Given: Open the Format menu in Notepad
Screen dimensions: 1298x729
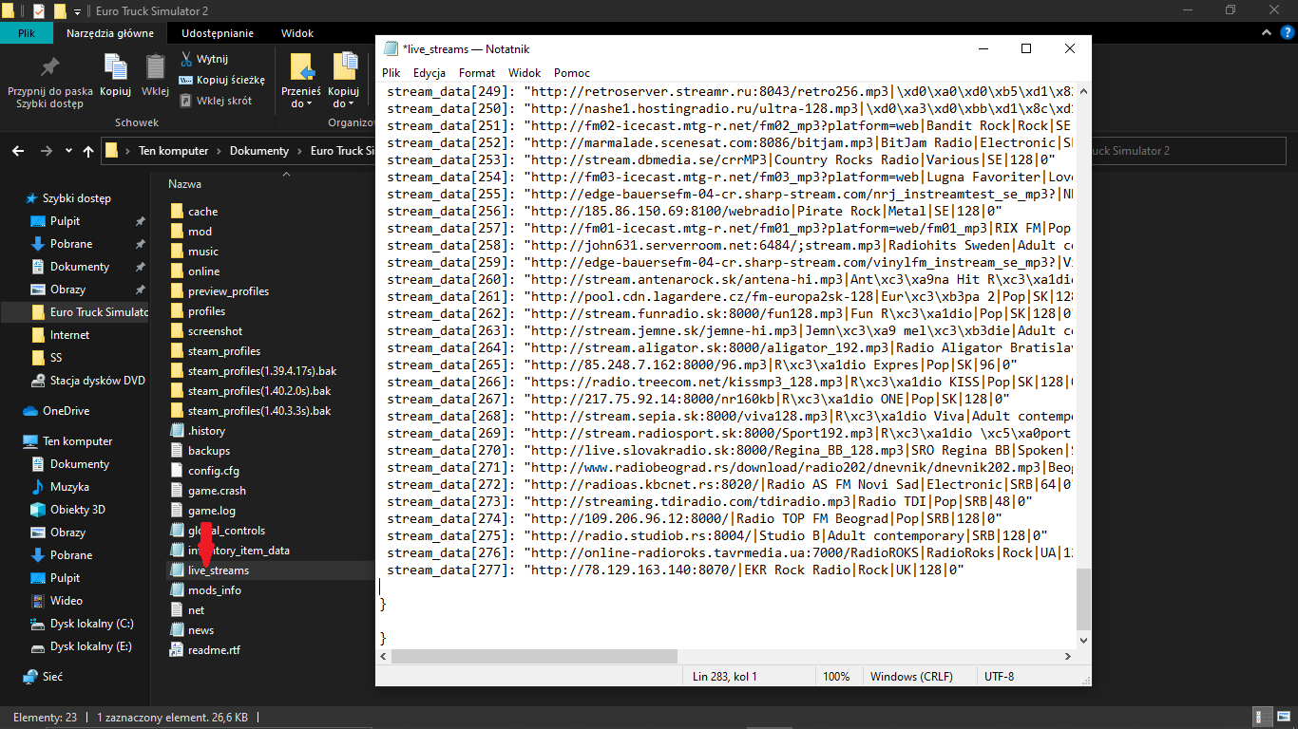Looking at the screenshot, I should click(x=477, y=73).
